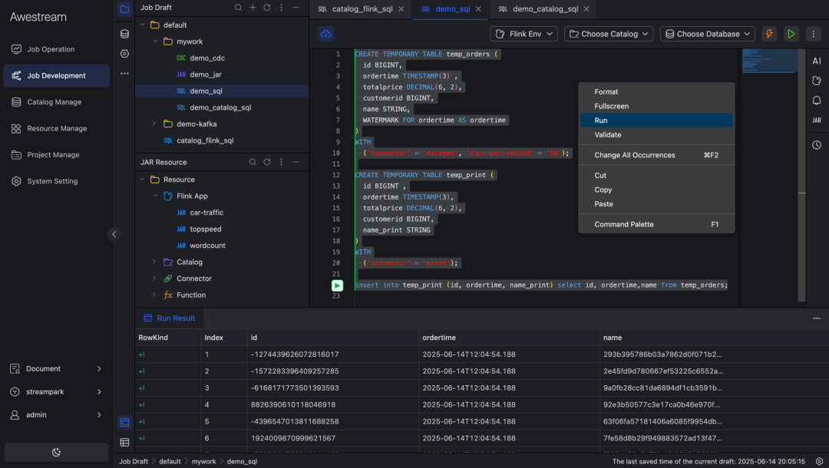Open the Flink Env dropdown
The height and width of the screenshot is (468, 829).
(524, 34)
